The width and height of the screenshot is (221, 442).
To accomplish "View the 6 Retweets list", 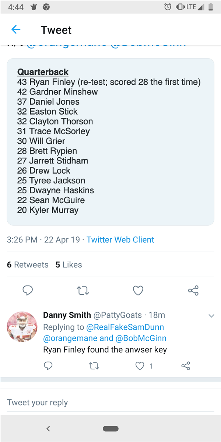I will click(28, 264).
